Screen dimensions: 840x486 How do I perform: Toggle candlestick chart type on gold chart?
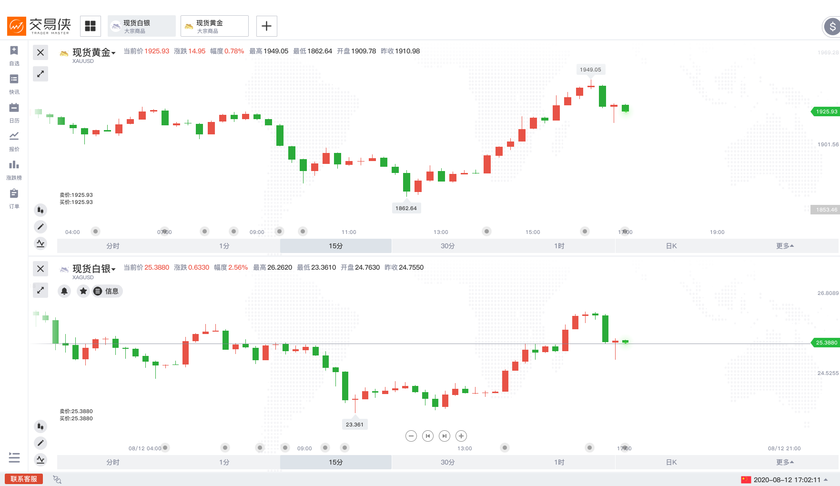click(x=40, y=210)
